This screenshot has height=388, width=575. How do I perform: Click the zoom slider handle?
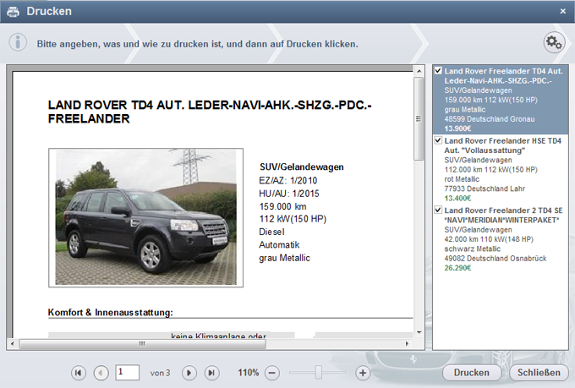[x=318, y=373]
